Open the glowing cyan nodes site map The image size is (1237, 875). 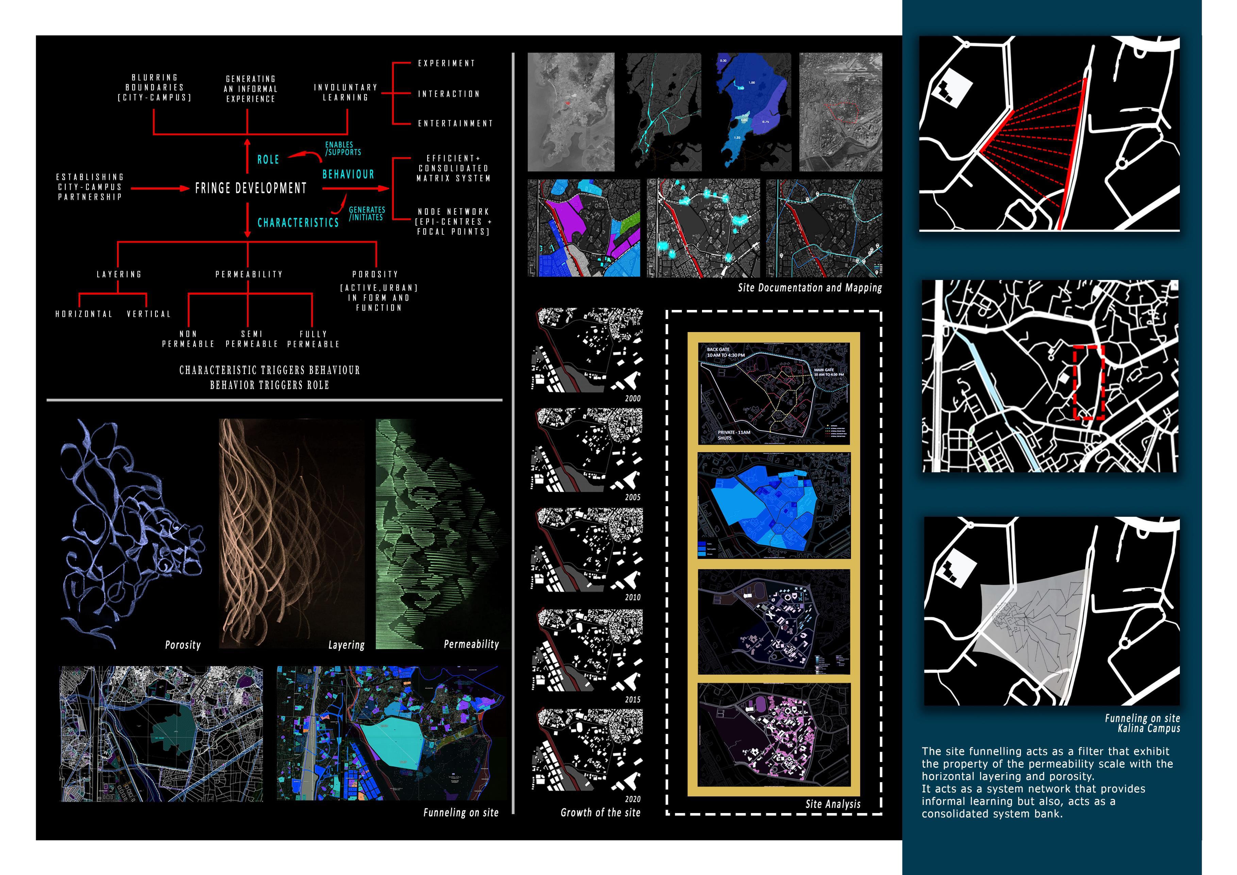tap(703, 229)
